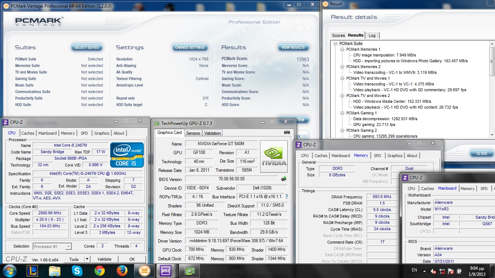This screenshot has width=495, height=278.
Task: Open Windows Explorer from the taskbar
Action: (54, 270)
